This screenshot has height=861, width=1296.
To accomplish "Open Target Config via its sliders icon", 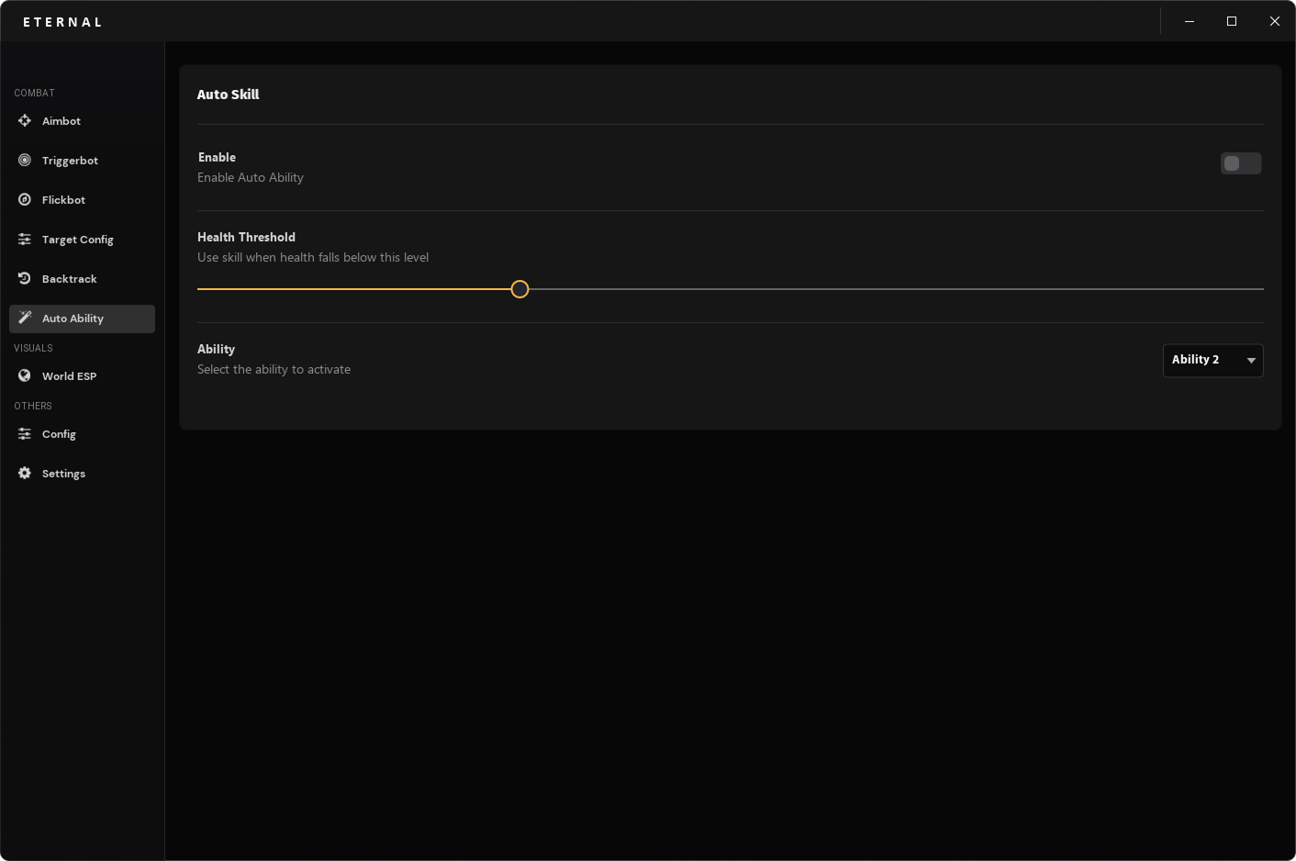I will pos(25,240).
